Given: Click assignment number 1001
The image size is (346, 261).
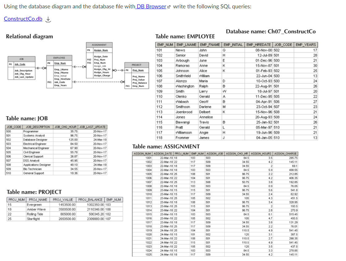Looking at the screenshot, I should [149, 158].
